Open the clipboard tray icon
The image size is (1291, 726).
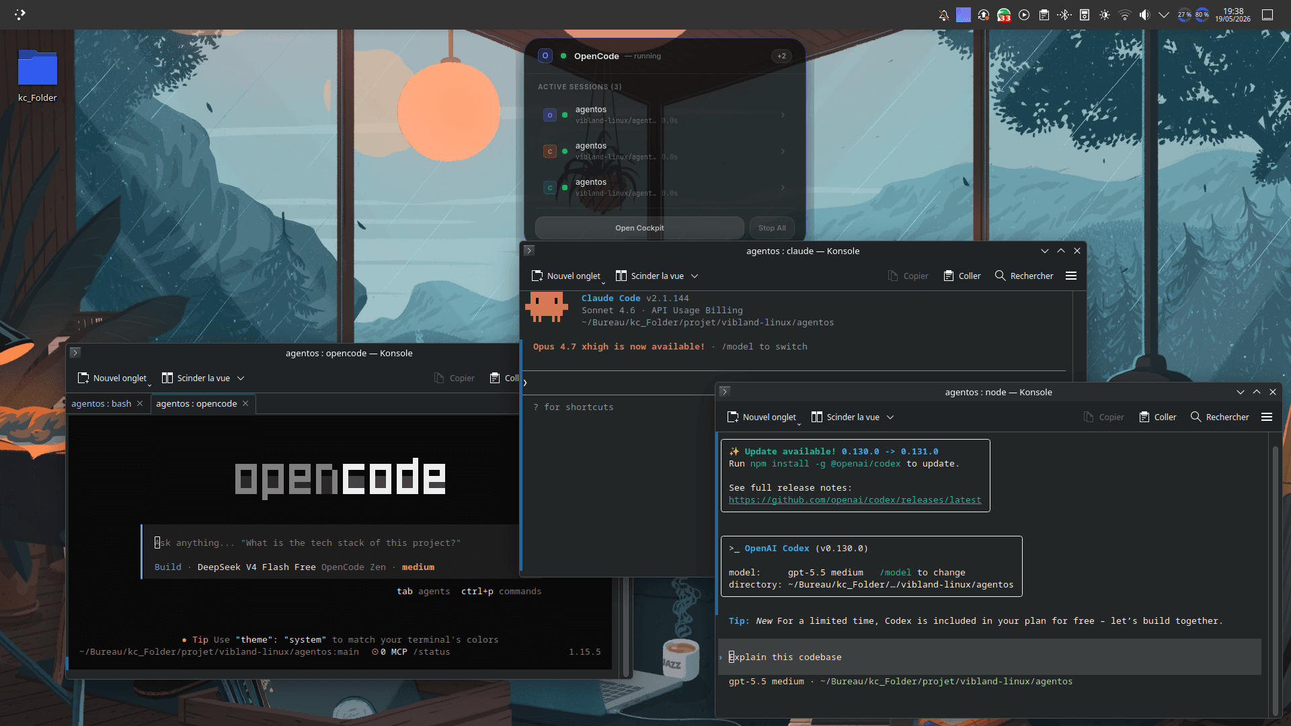click(x=1044, y=15)
